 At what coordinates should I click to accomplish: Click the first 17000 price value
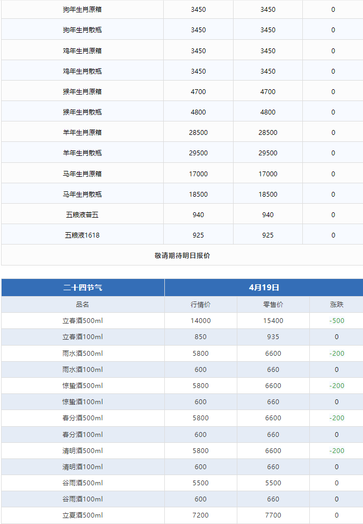point(198,174)
